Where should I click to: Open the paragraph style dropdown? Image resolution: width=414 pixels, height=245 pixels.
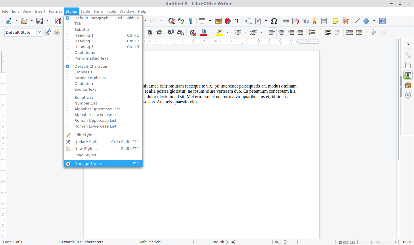pos(39,32)
